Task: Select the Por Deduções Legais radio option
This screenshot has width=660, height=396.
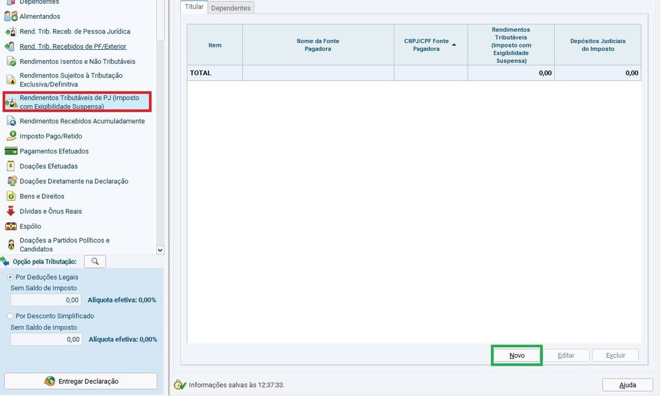Action: click(10, 277)
